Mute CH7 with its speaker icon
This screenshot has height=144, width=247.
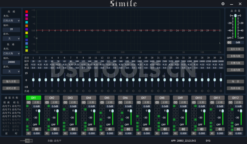coord(147,129)
